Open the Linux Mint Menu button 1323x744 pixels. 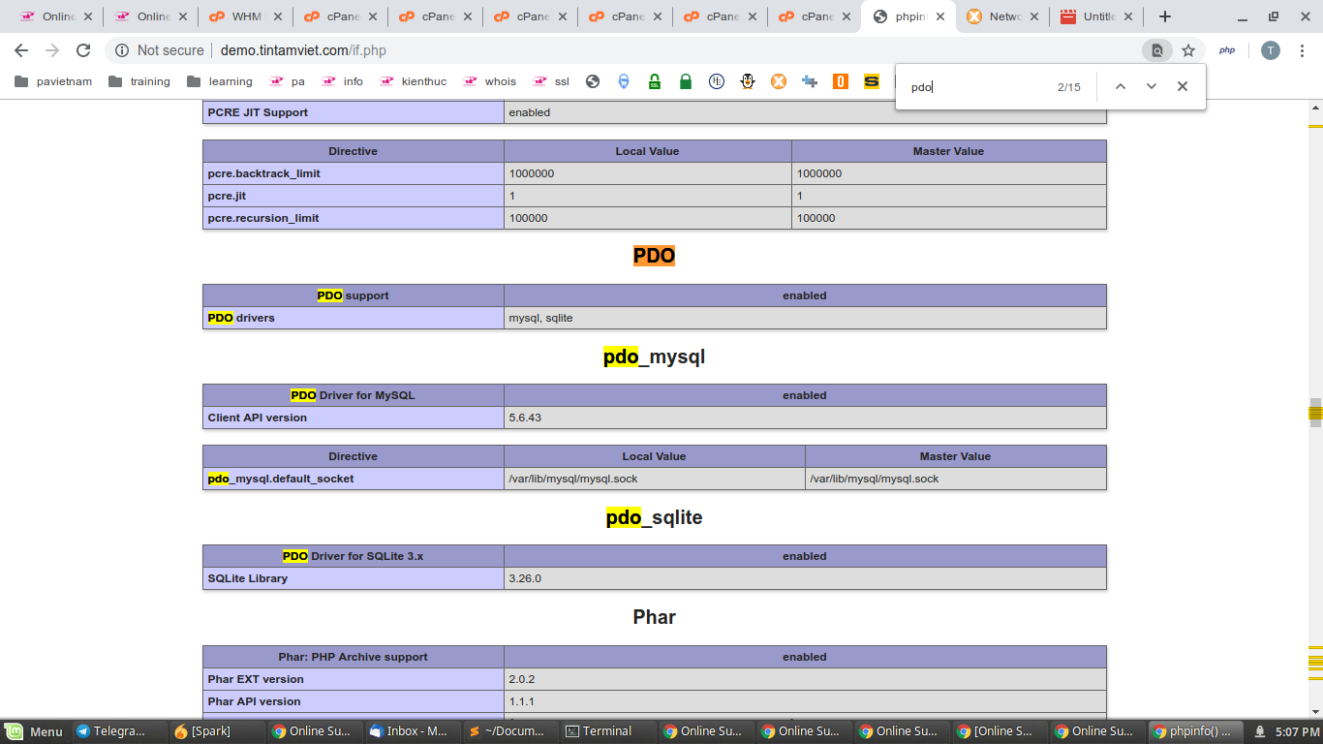34,731
